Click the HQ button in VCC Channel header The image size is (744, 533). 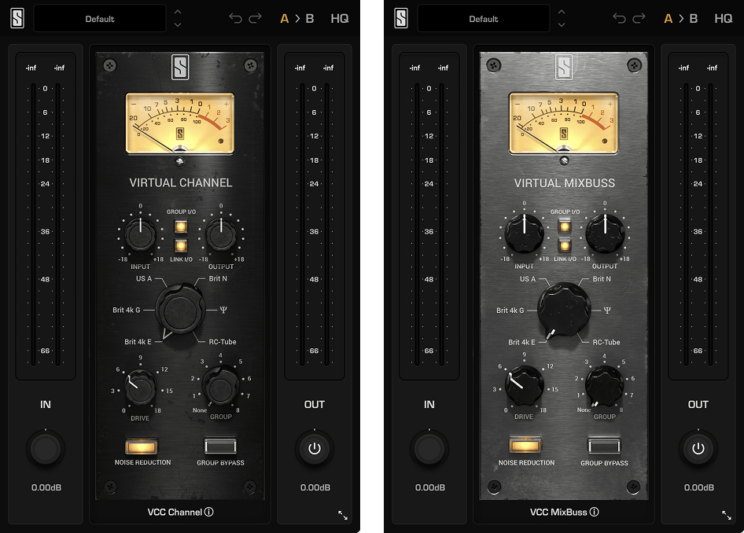coord(340,18)
